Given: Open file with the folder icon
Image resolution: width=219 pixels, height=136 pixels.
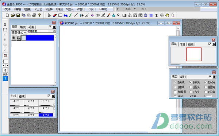Looking at the screenshot, I should 13,15.
